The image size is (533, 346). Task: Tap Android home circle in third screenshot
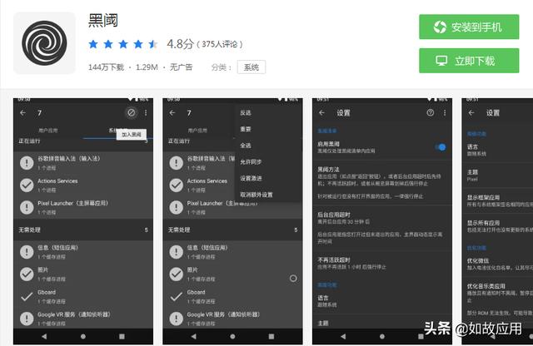tap(382, 337)
